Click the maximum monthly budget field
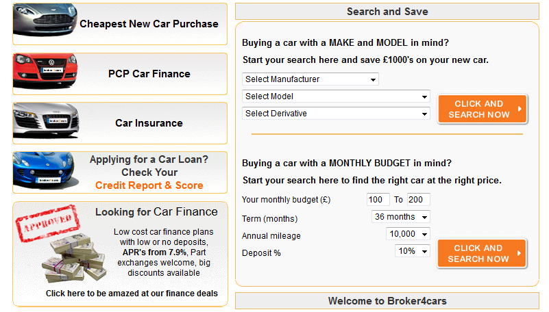The height and width of the screenshot is (312, 549). 418,200
